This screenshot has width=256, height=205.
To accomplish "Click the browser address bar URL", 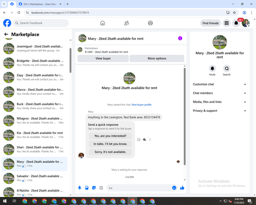I will point(60,13).
